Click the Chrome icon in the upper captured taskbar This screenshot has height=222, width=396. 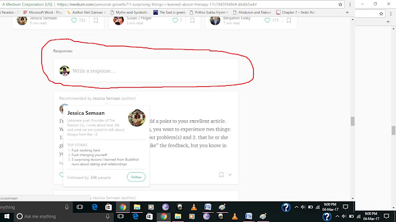pos(123,207)
